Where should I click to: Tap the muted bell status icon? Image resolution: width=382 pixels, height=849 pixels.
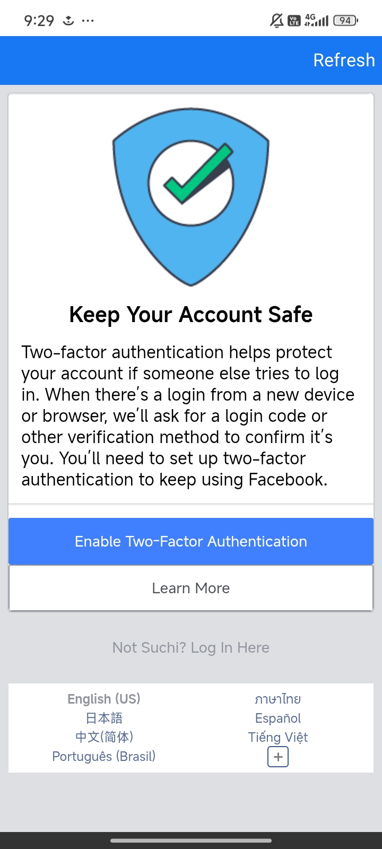(x=276, y=21)
